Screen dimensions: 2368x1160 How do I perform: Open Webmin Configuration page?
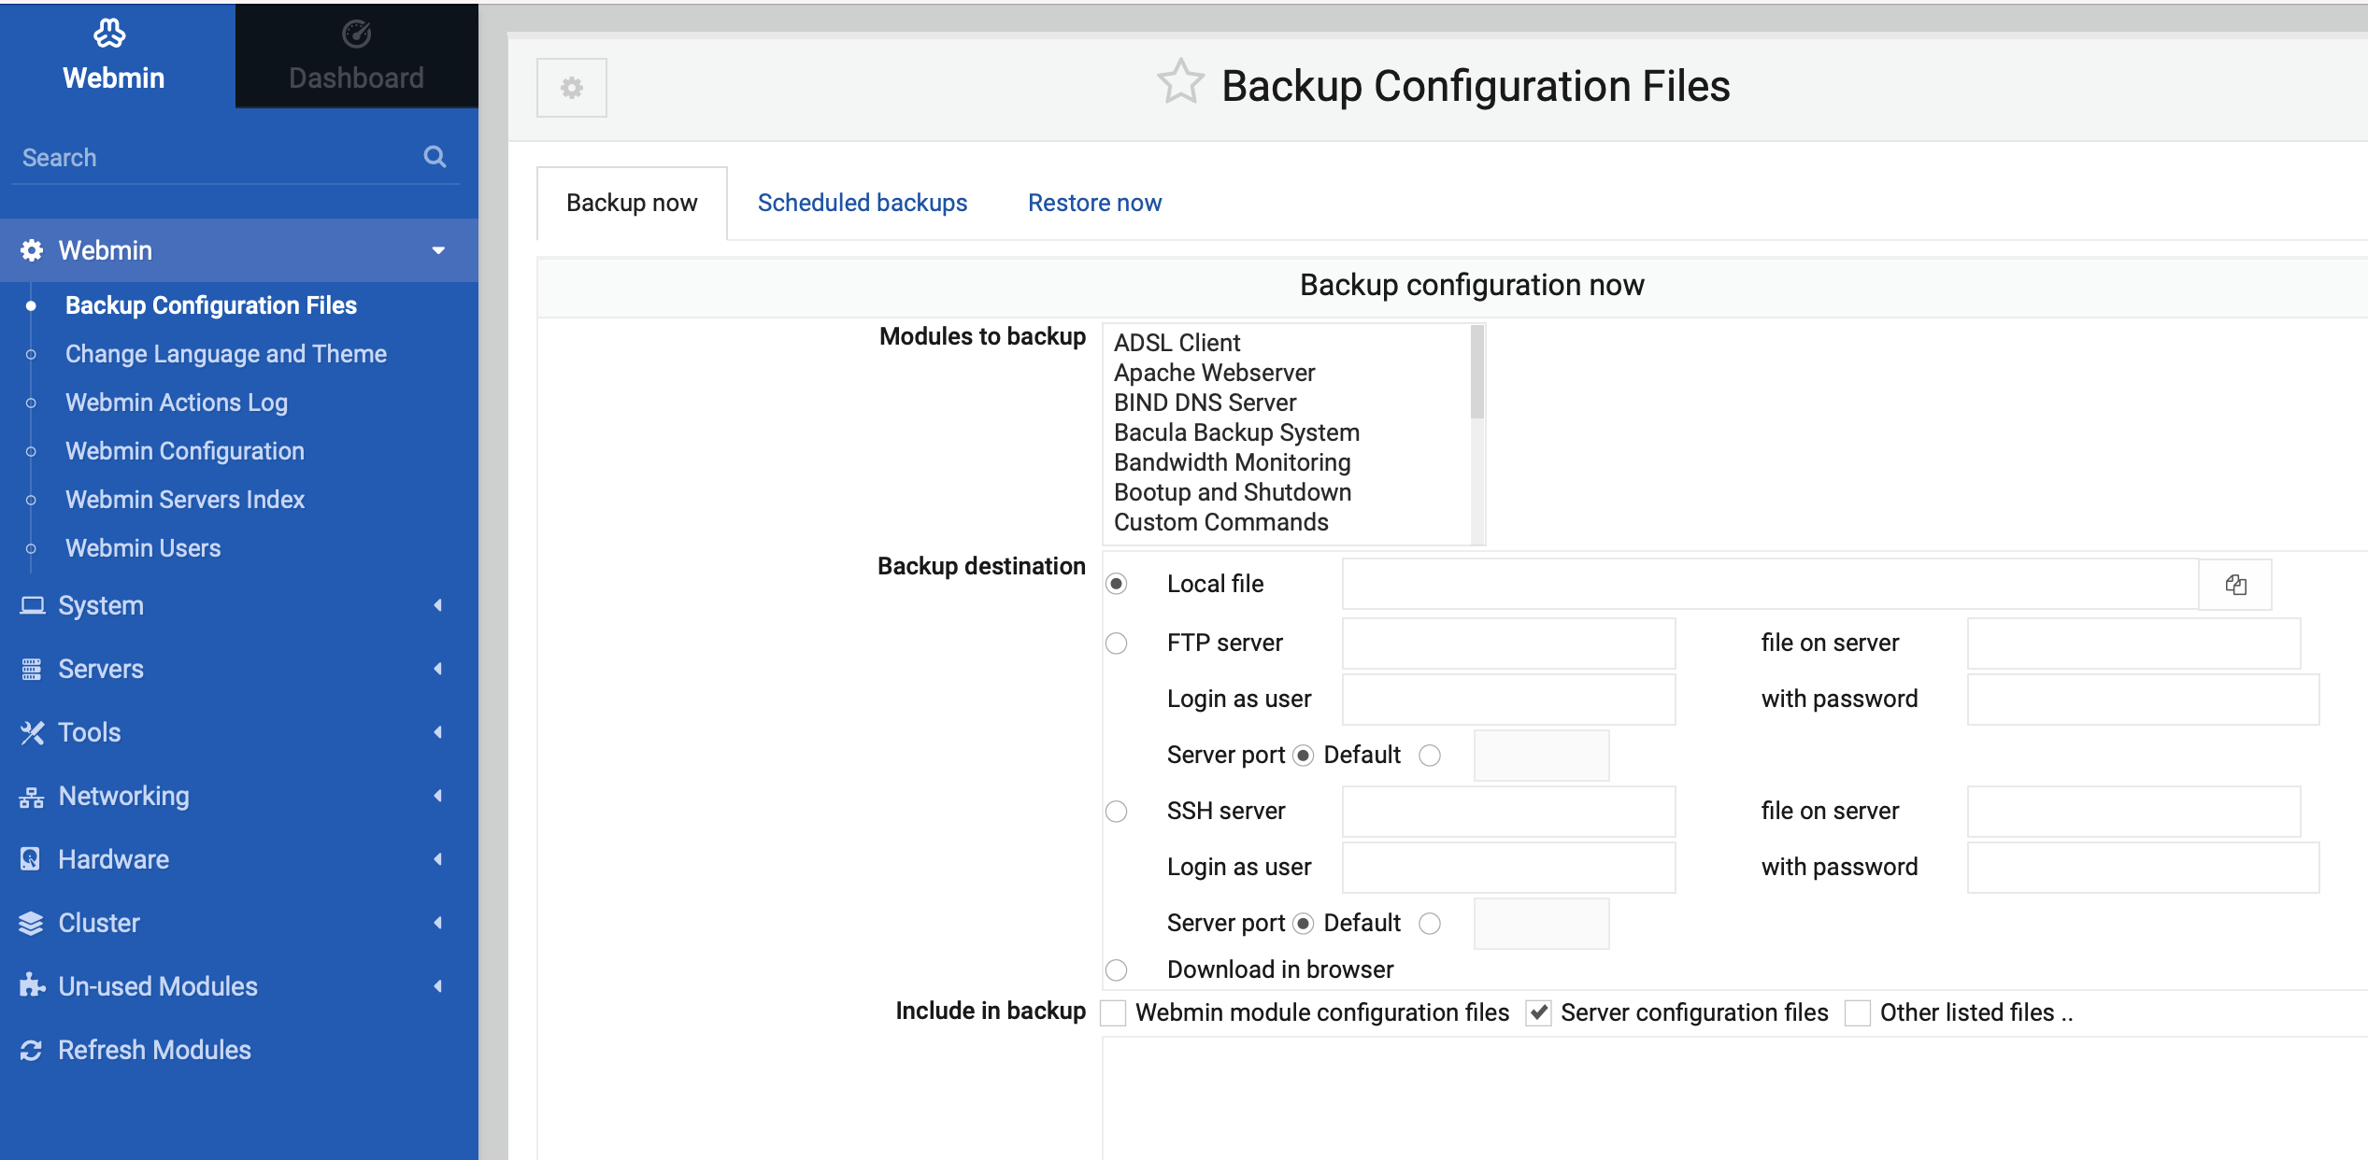(x=185, y=451)
